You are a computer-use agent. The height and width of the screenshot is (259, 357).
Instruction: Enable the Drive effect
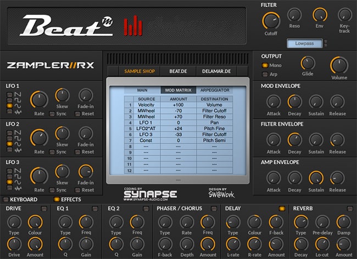44,209
